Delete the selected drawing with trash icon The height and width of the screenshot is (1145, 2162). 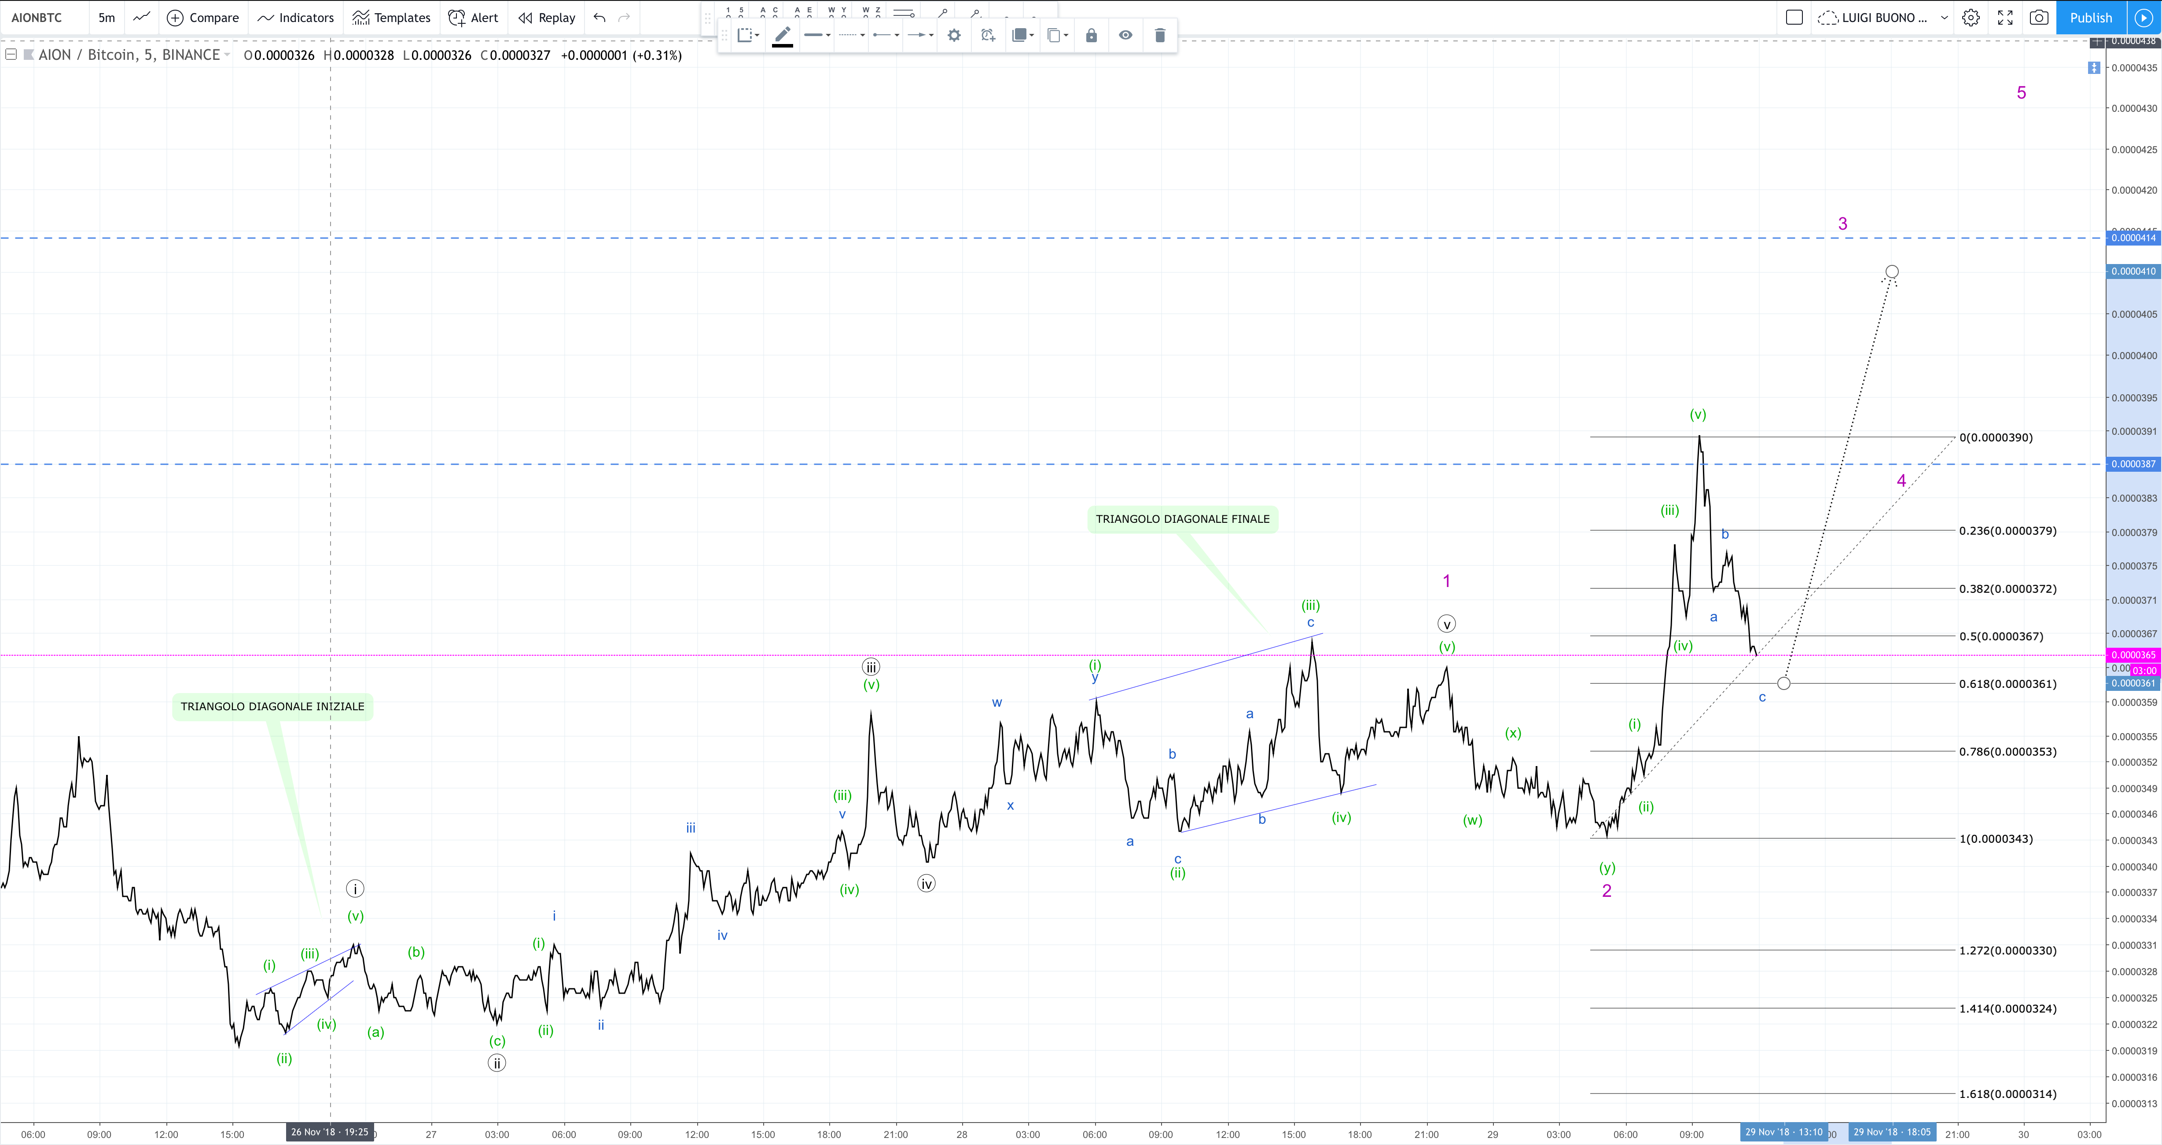coord(1160,35)
